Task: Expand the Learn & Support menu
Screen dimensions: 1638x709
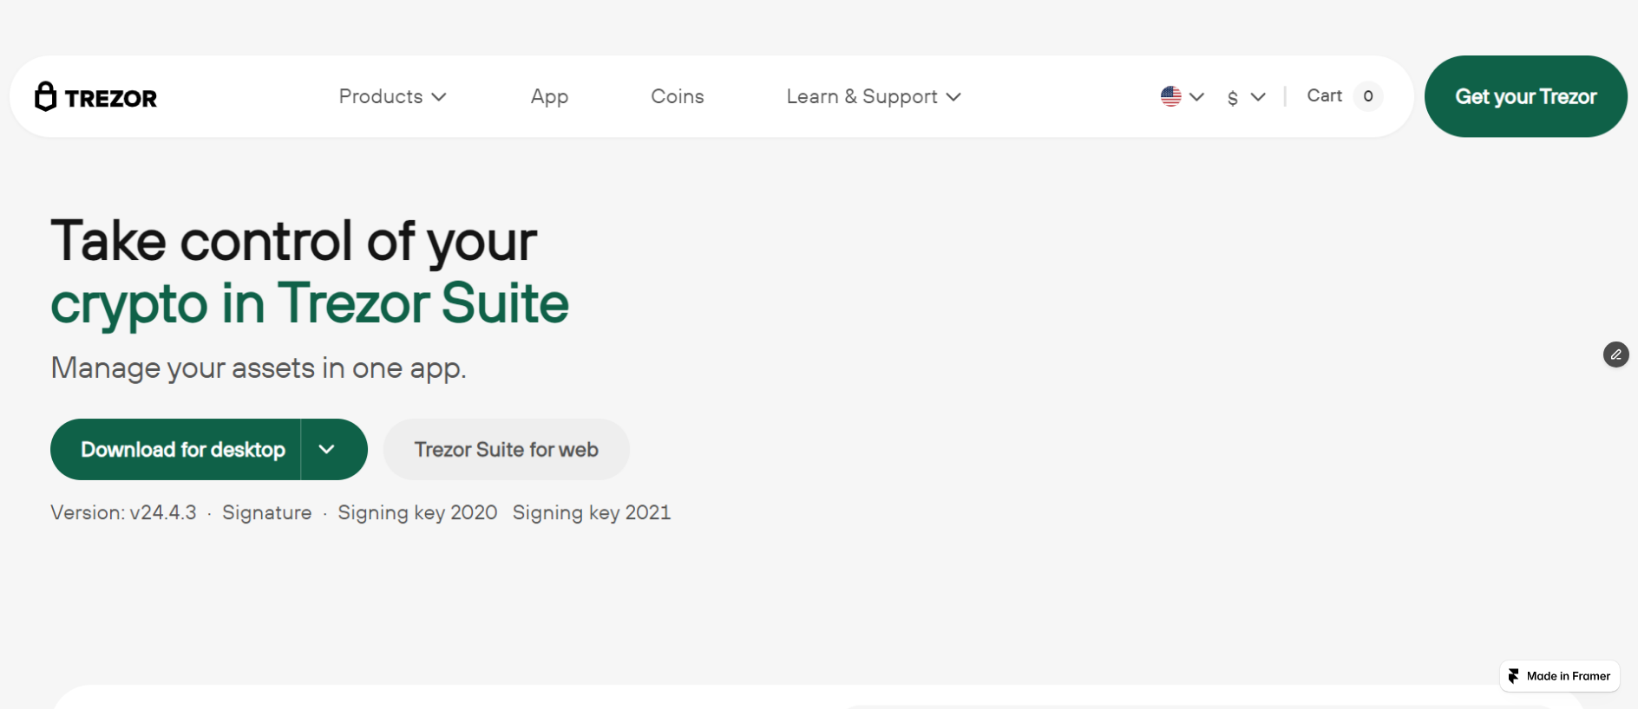Action: coord(874,96)
